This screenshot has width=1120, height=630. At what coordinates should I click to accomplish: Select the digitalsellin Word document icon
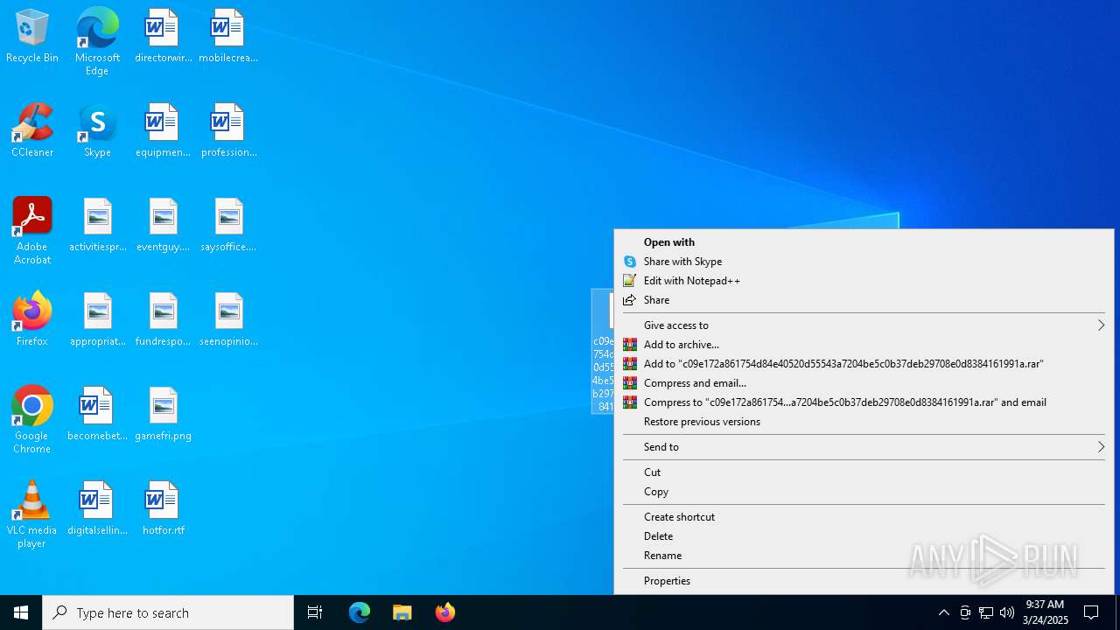pos(97,509)
